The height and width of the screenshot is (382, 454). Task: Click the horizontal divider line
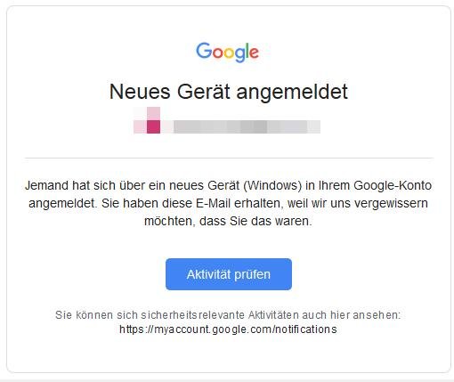229,158
